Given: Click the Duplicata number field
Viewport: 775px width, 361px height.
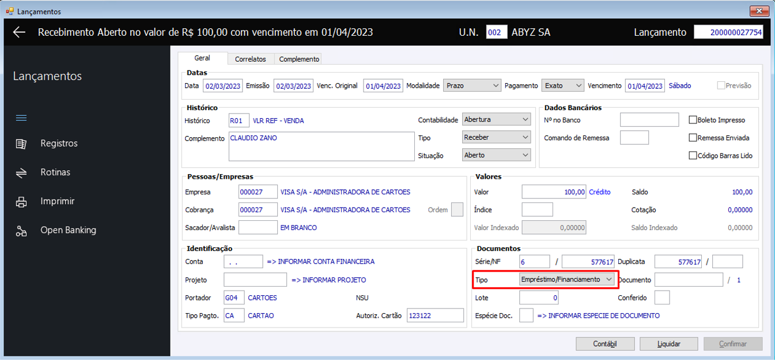Looking at the screenshot, I should [678, 262].
